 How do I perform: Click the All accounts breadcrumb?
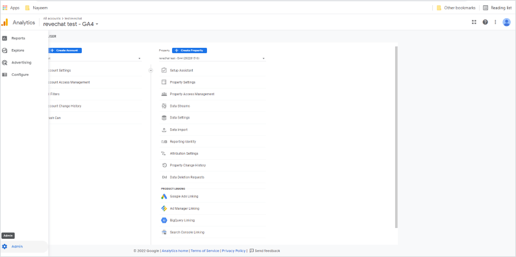click(x=52, y=18)
